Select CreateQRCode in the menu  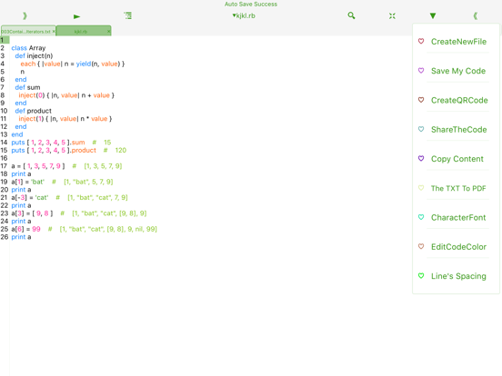pos(459,101)
